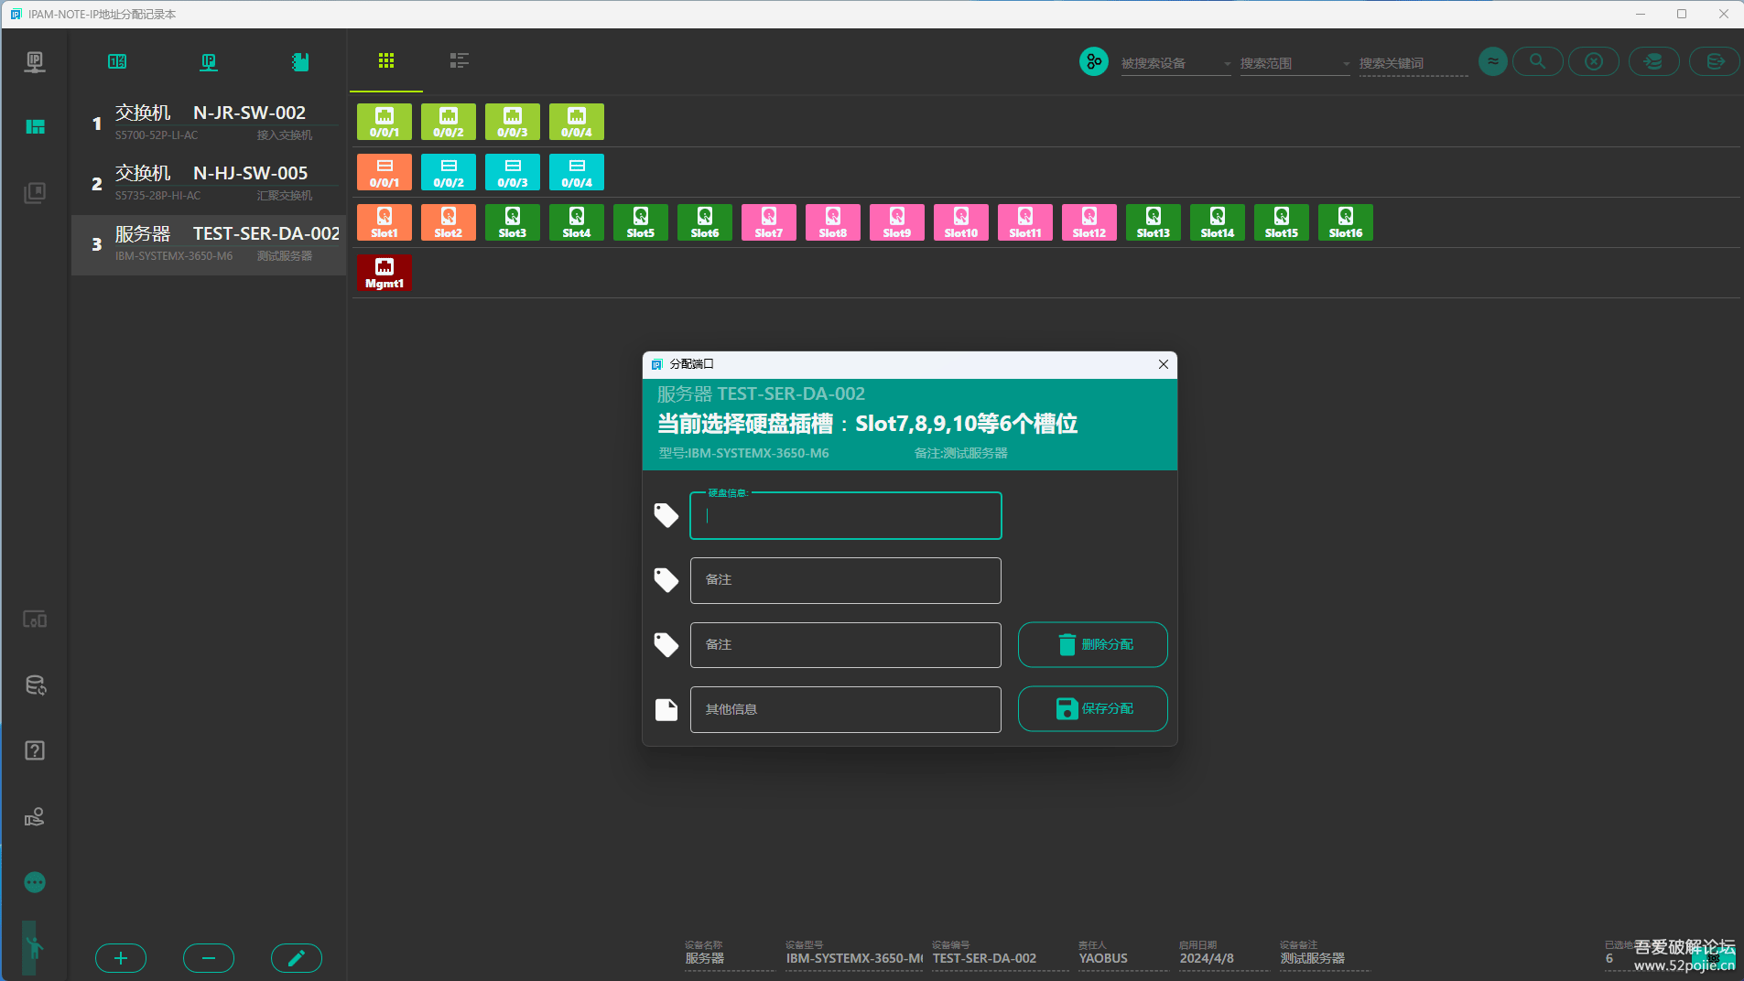This screenshot has height=981, width=1744.
Task: Open the 被搜索设备 dropdown
Action: click(1176, 63)
